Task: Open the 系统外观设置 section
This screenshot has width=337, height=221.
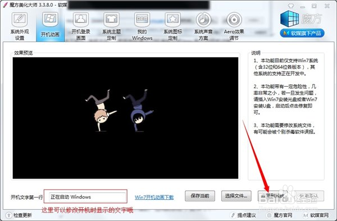Action: click(20, 26)
